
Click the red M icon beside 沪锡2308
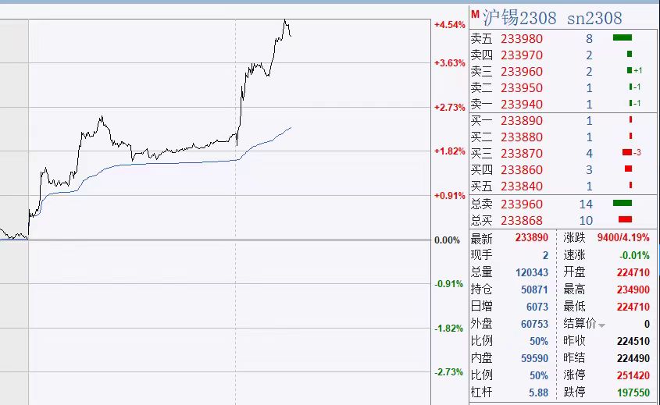point(475,15)
